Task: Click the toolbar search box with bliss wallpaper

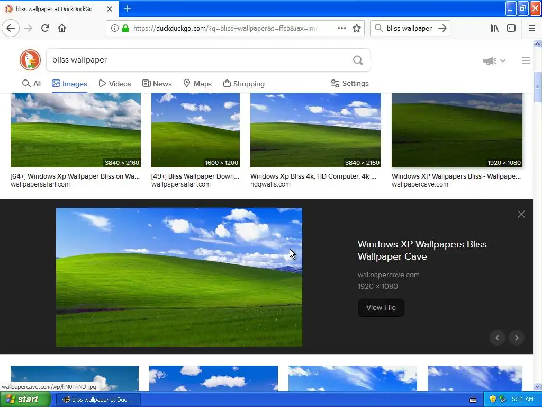Action: (x=409, y=28)
